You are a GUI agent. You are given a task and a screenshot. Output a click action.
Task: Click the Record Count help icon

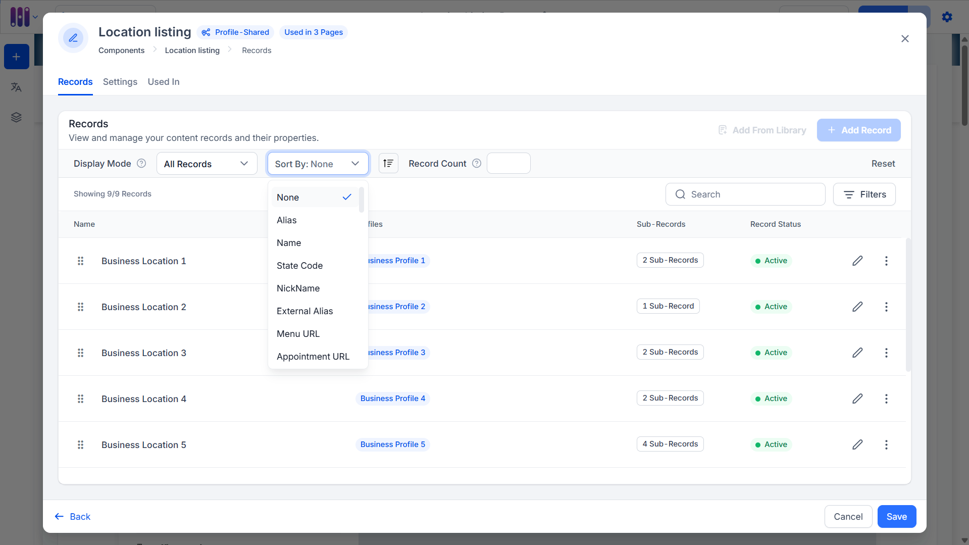pos(477,163)
